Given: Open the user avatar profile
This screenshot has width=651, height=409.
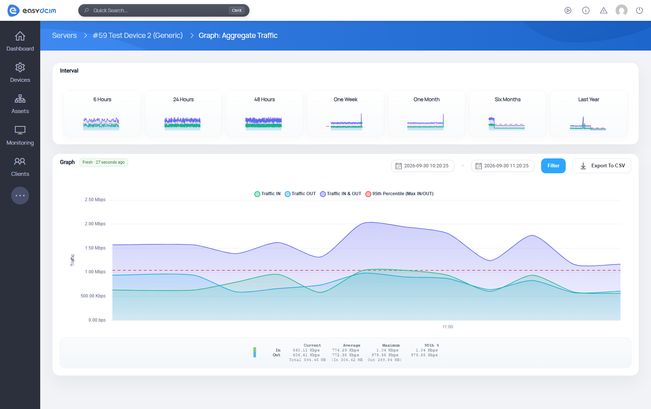Looking at the screenshot, I should pyautogui.click(x=622, y=10).
